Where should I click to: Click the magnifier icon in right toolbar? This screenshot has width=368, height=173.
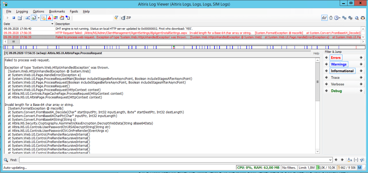pyautogui.click(x=357, y=18)
